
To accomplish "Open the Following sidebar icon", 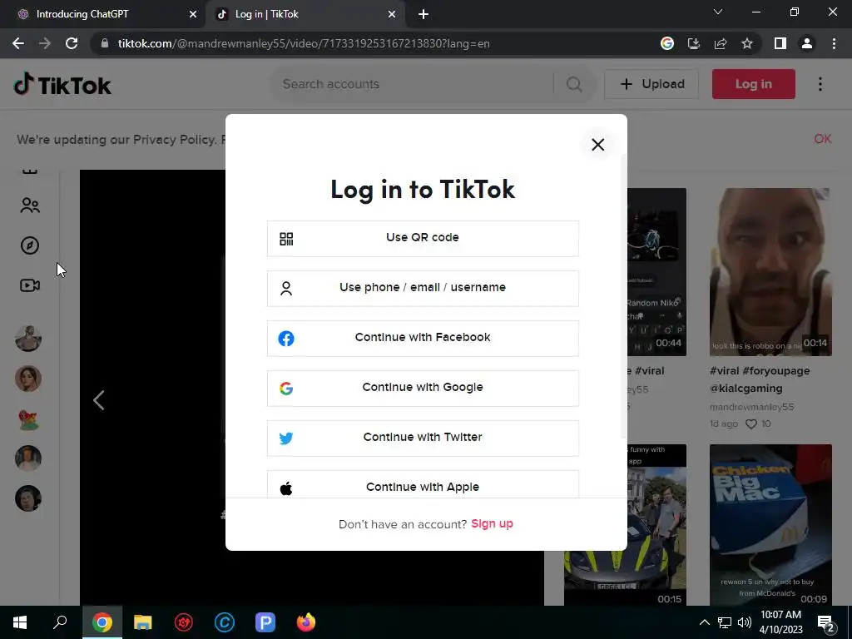I will click(x=30, y=206).
